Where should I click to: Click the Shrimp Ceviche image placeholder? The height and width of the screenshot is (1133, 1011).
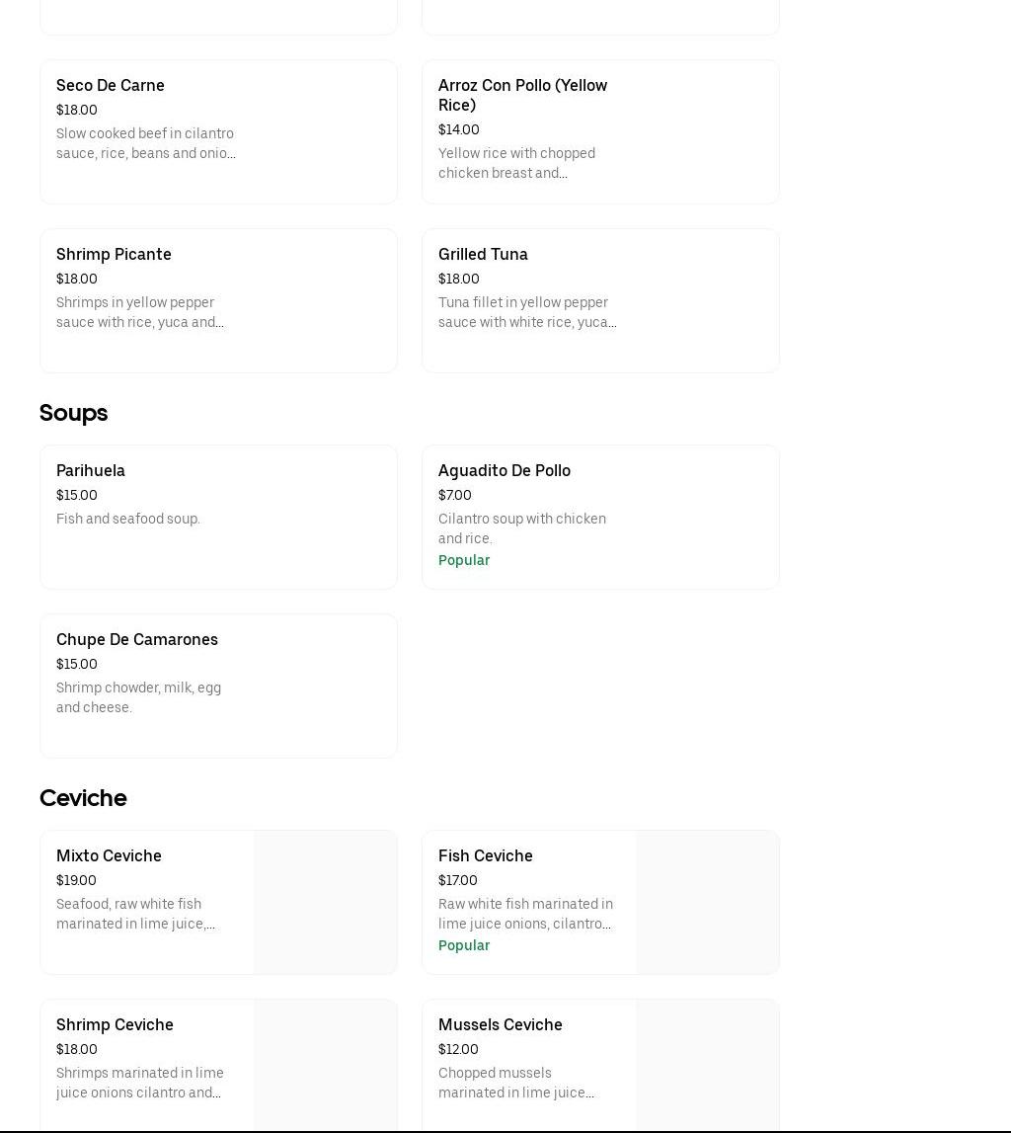pos(325,1065)
